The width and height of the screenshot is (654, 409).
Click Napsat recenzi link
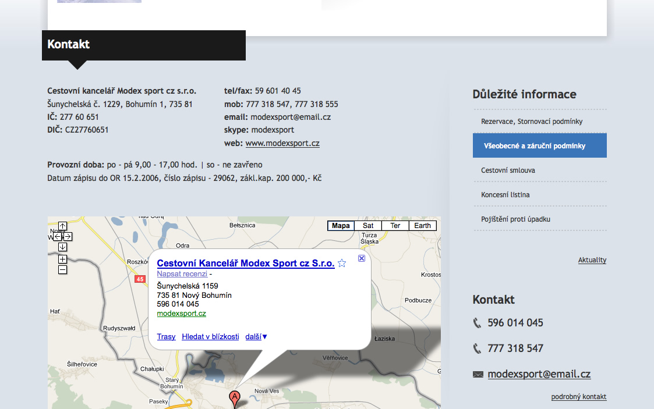tap(182, 273)
